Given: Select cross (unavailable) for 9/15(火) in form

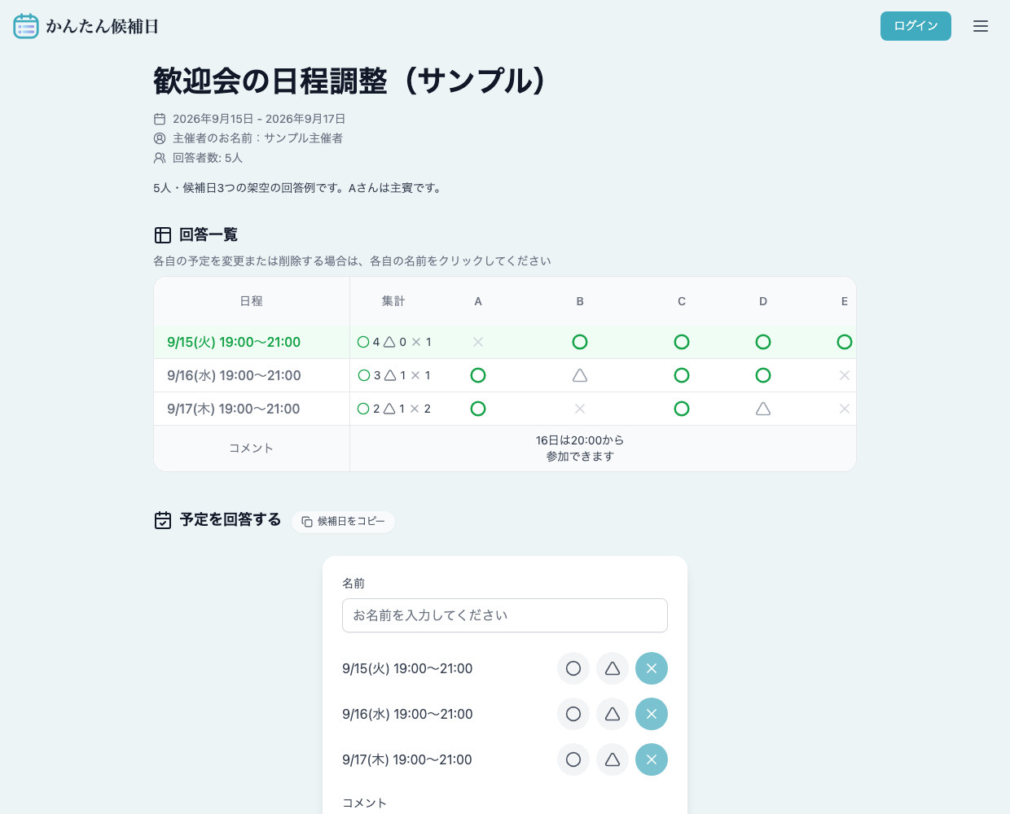Looking at the screenshot, I should [x=652, y=668].
